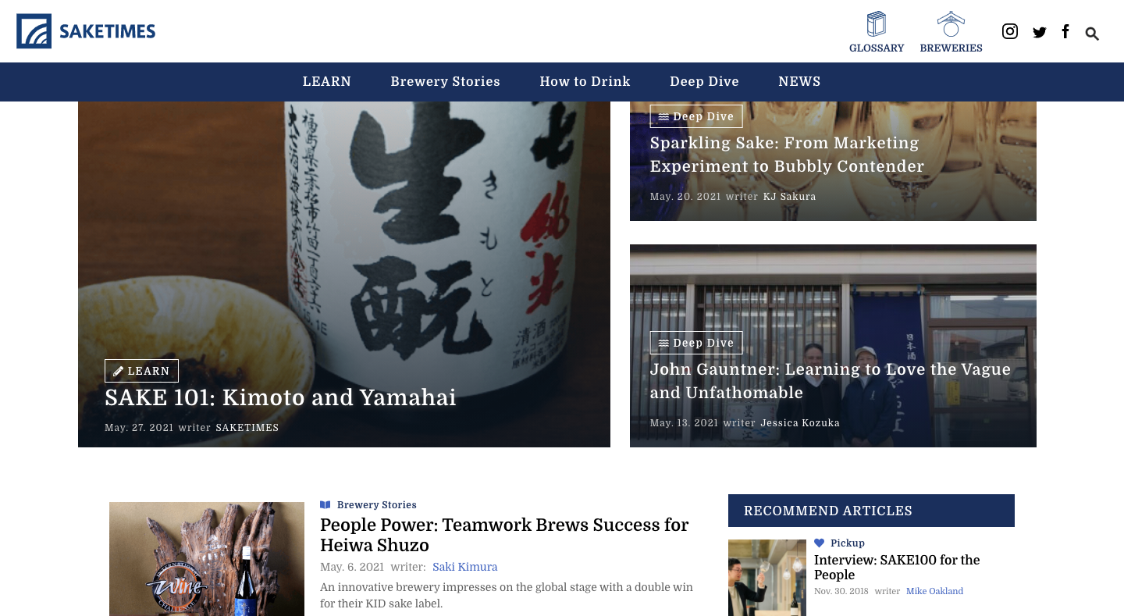
Task: Open the SAKE100 interview from Recommend Articles
Action: (x=897, y=568)
